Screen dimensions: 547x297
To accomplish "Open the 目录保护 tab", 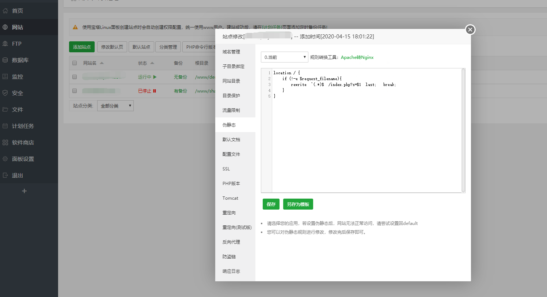I will pos(235,96).
